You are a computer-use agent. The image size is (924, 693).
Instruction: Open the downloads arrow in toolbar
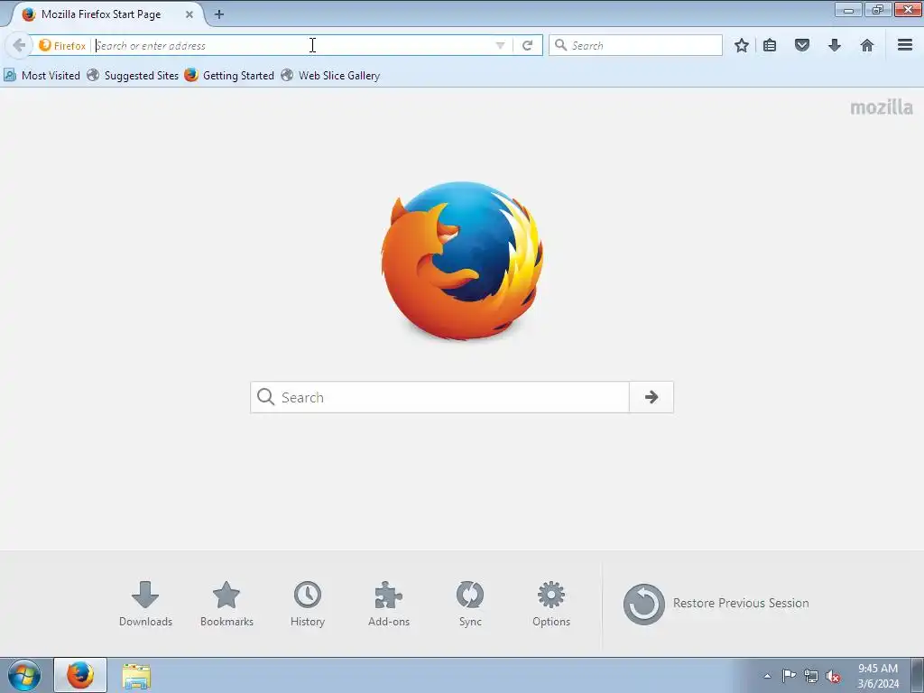tap(835, 45)
